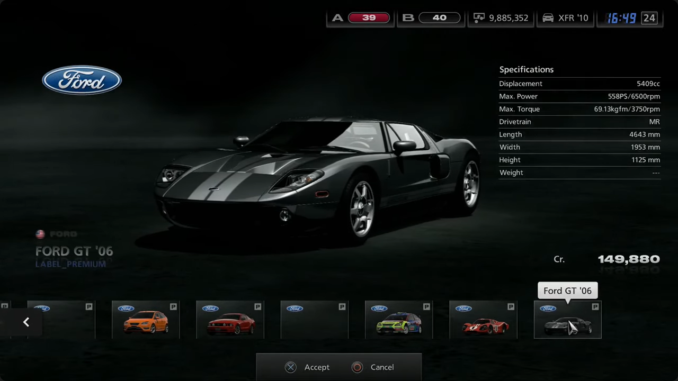Select the red Ford Mustang thumbnail
Screen dimensions: 678x381
[x=230, y=320]
